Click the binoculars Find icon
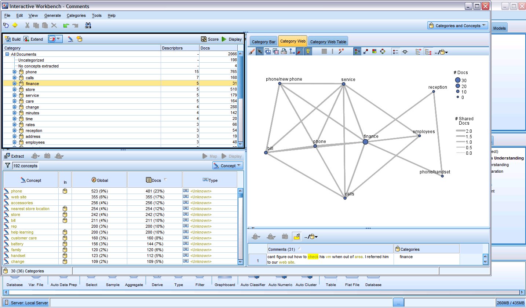Screen dimensions: 526x308 click(x=88, y=25)
